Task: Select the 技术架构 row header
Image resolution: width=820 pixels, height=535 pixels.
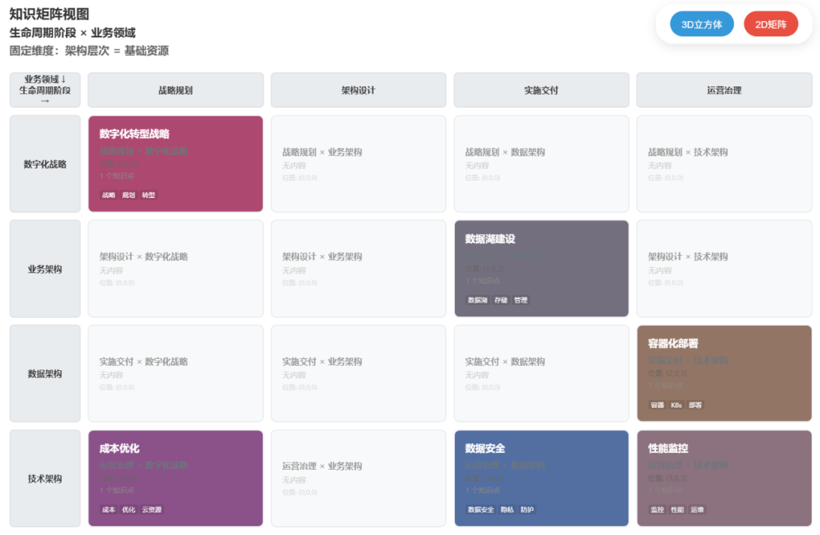Action: tap(45, 479)
